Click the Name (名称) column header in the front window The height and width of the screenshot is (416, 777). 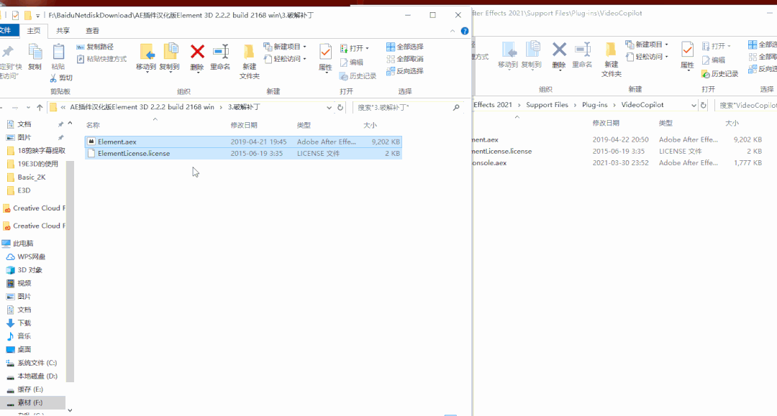[93, 125]
